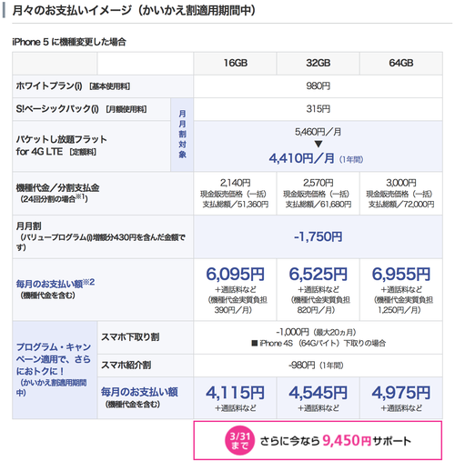Click the -1,000円 (最大20ヵ月) value
Screen dimensions: 455x471
click(x=316, y=332)
